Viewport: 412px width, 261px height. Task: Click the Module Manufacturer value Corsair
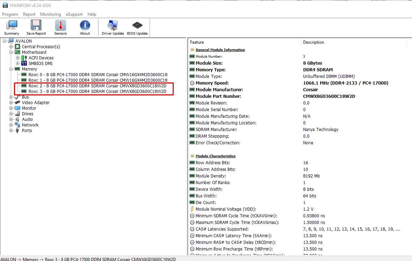310,90
